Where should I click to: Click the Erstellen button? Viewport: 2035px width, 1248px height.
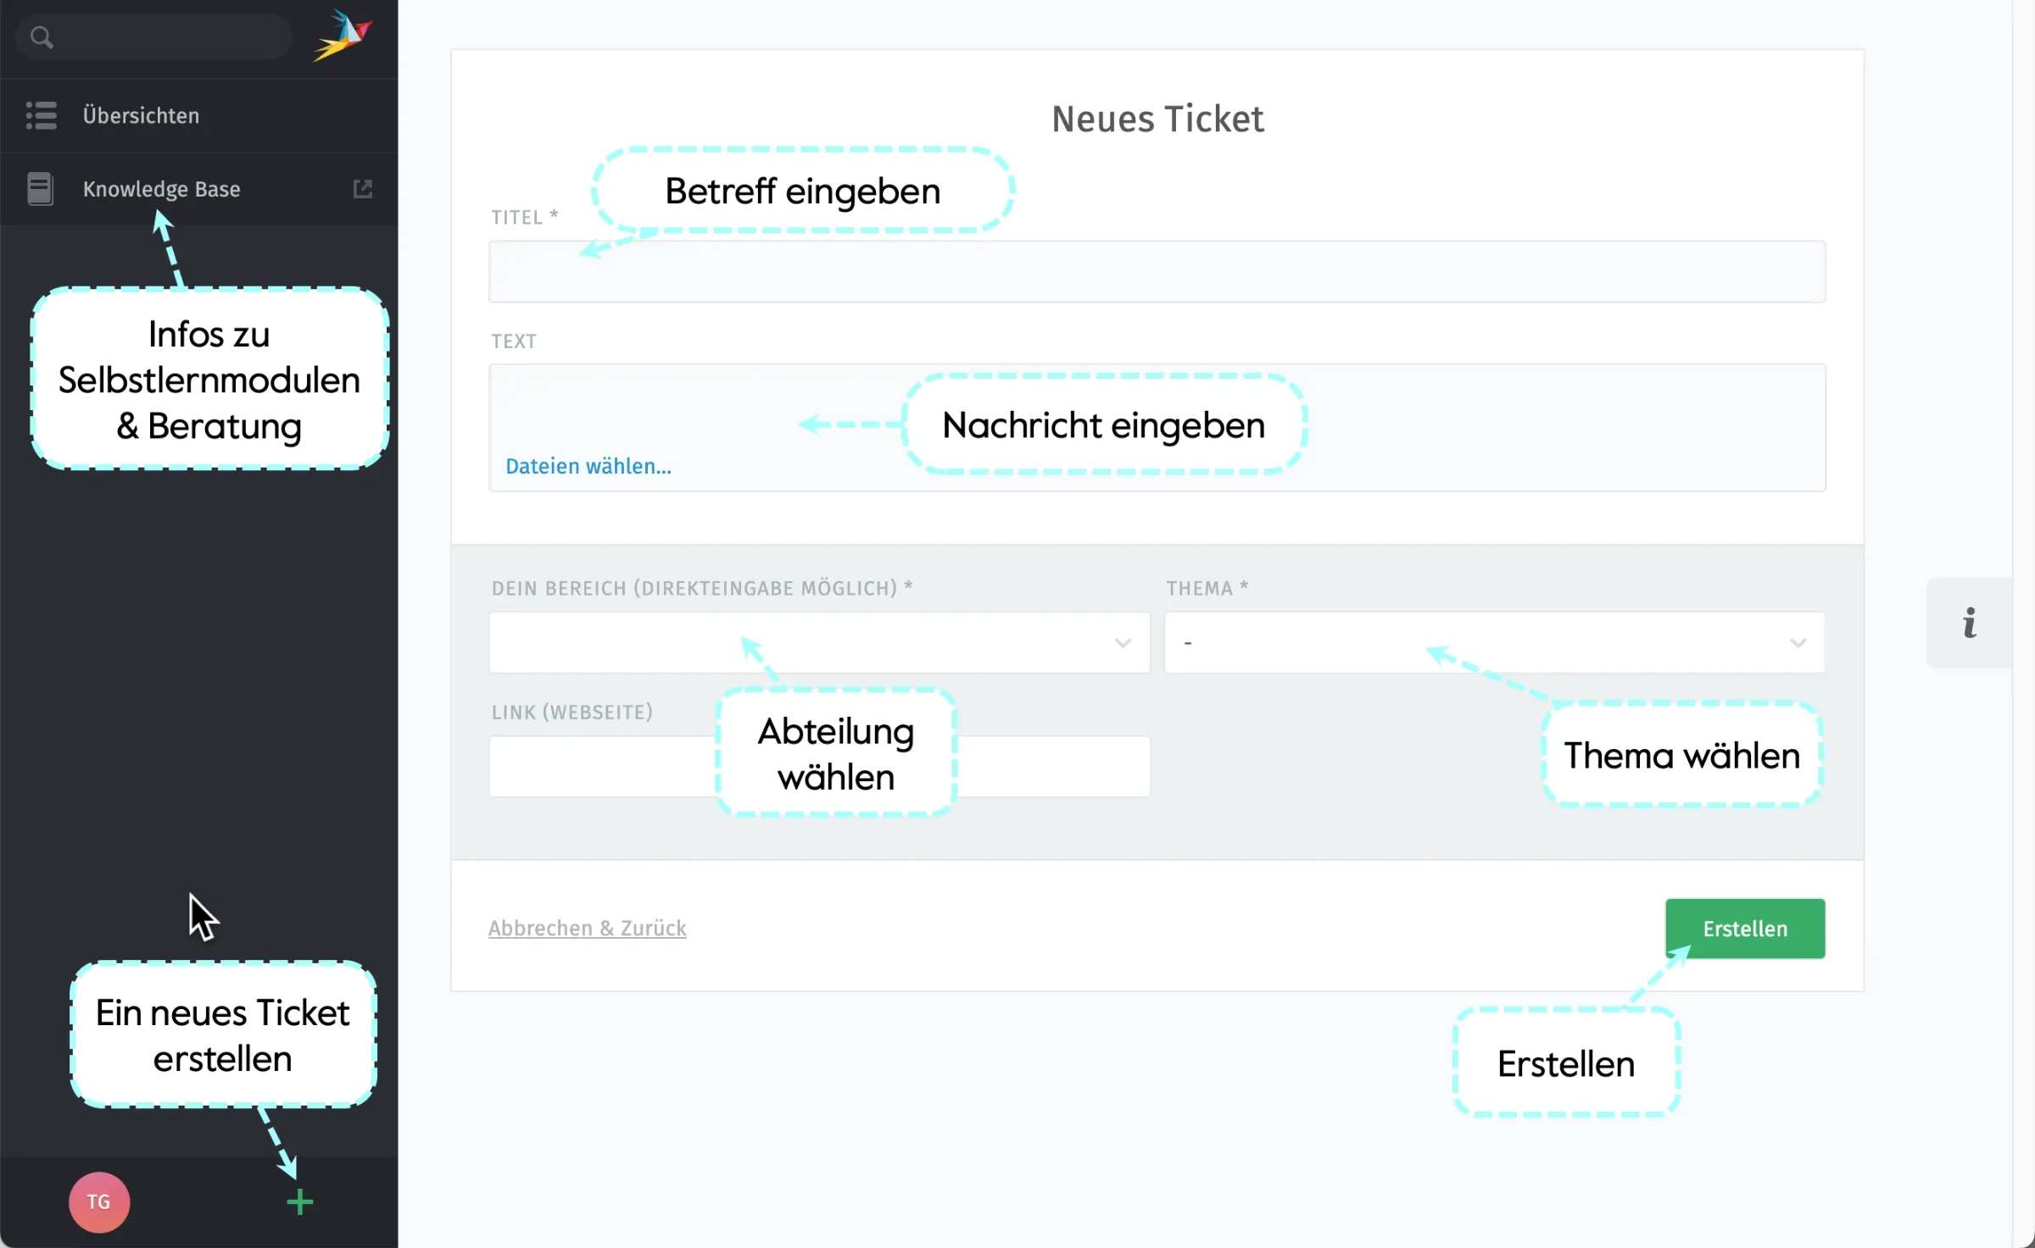coord(1743,928)
